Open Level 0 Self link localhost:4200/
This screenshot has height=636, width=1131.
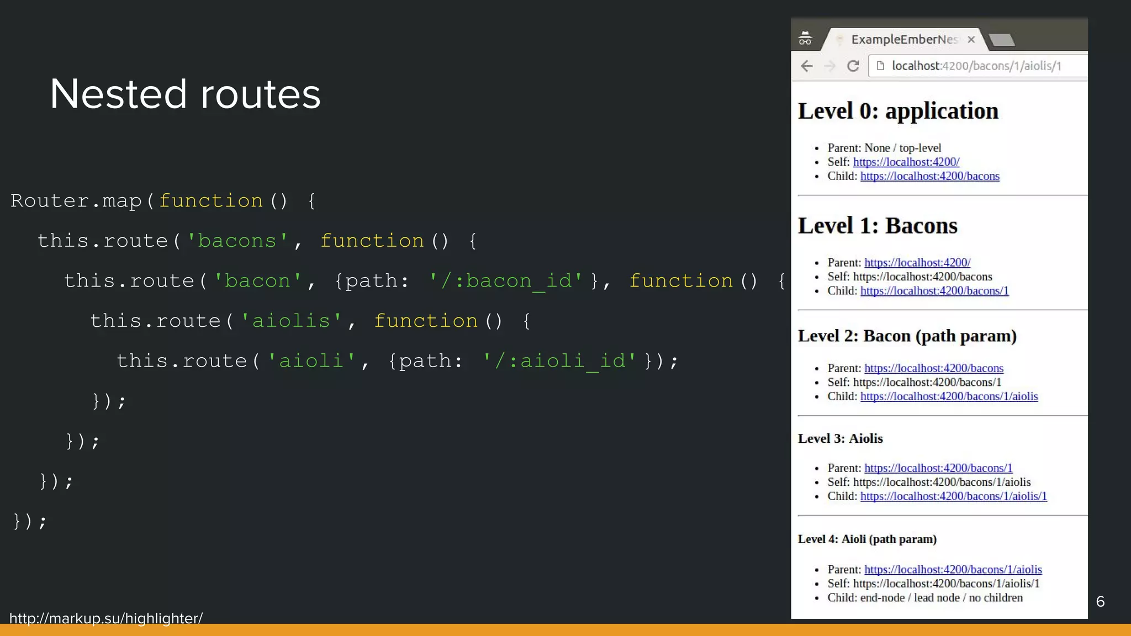tap(906, 162)
